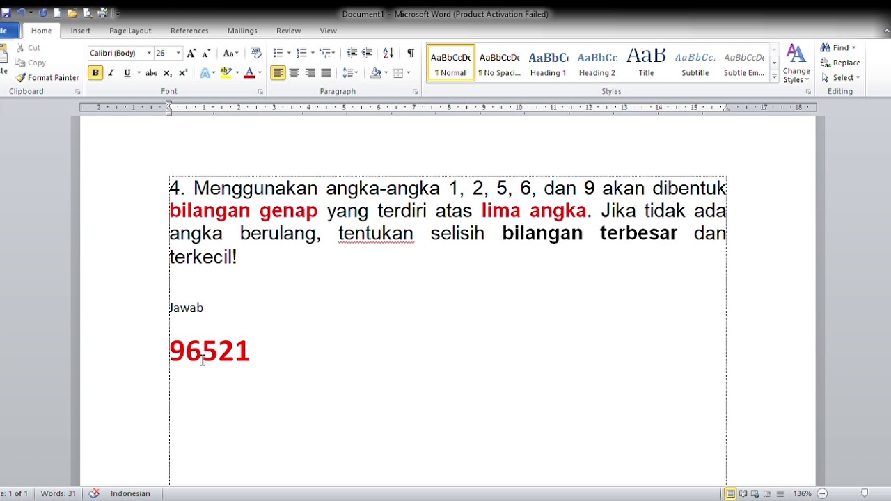Apply superscript formatting

183,73
